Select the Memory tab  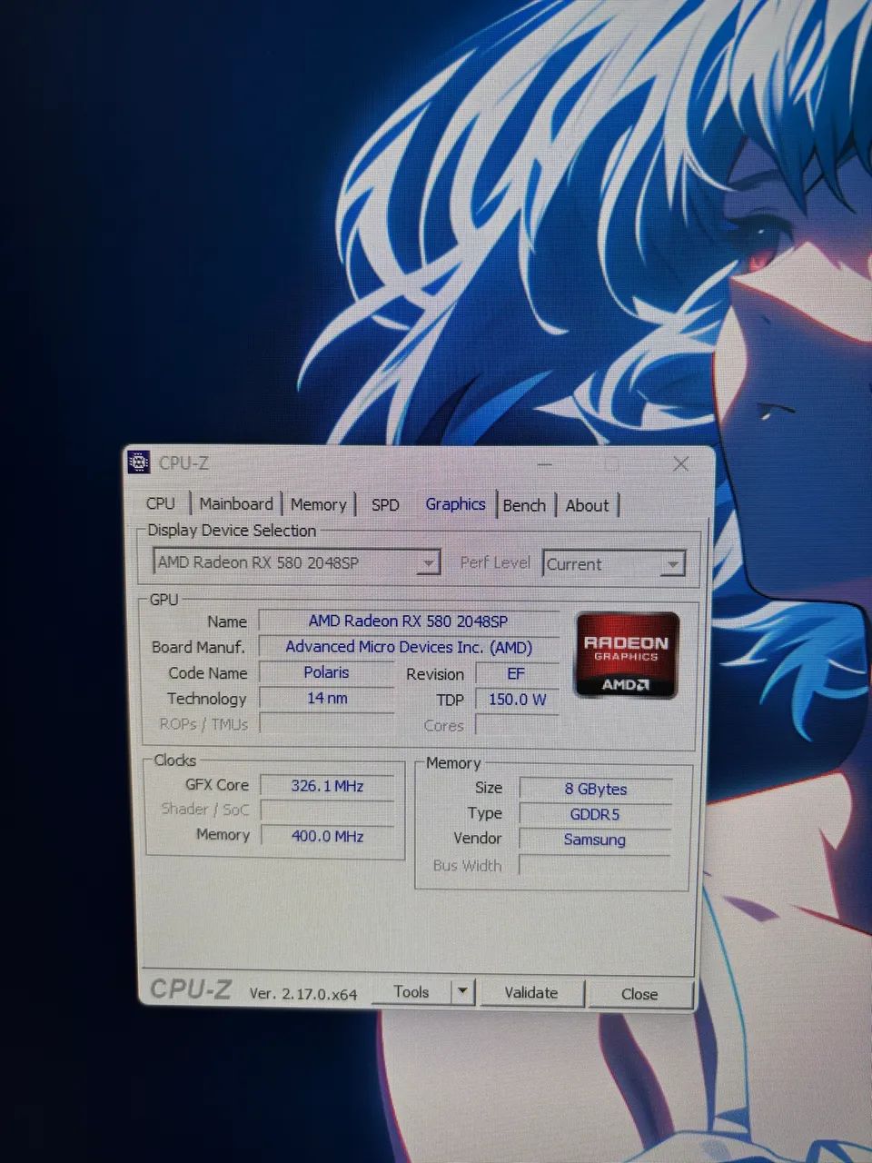click(x=318, y=505)
